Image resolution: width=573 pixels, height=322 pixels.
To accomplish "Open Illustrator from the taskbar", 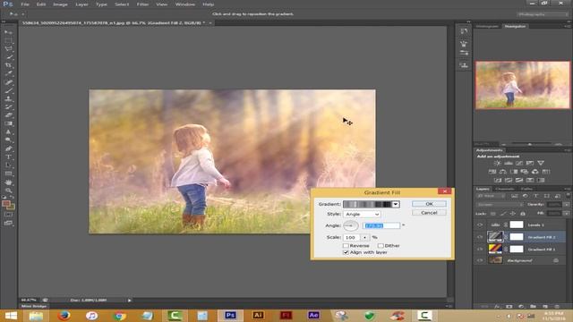I will 258,316.
